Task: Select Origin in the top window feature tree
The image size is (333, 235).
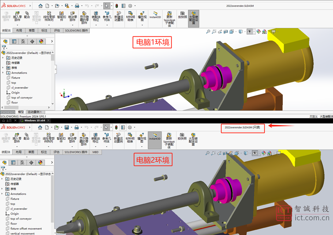Action: 16,93
